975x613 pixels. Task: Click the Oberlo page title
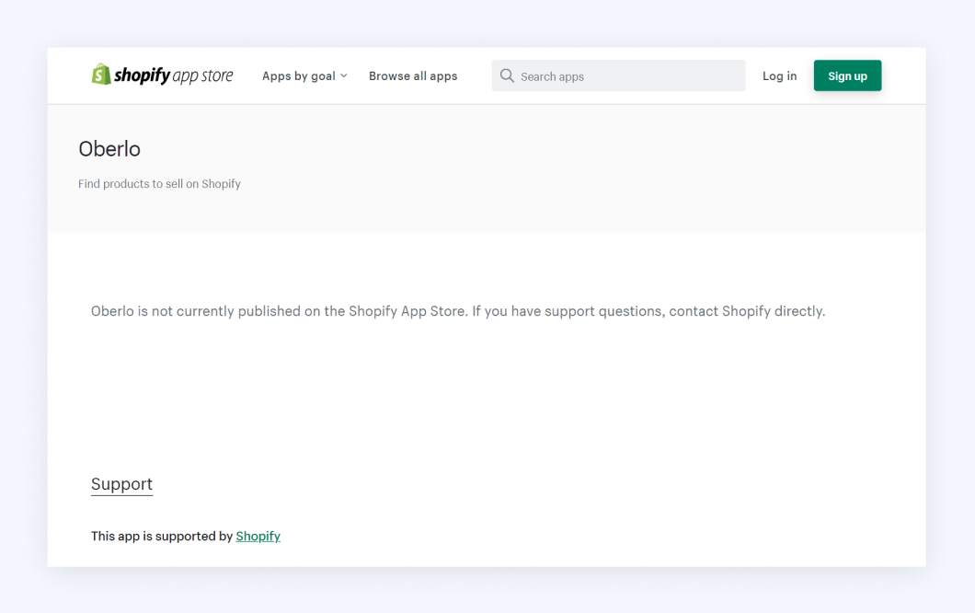(109, 149)
